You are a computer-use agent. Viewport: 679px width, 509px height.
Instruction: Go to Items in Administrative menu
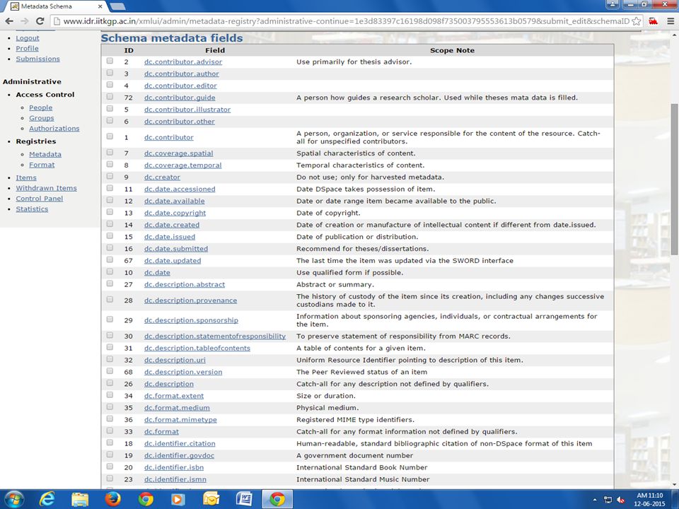point(26,178)
